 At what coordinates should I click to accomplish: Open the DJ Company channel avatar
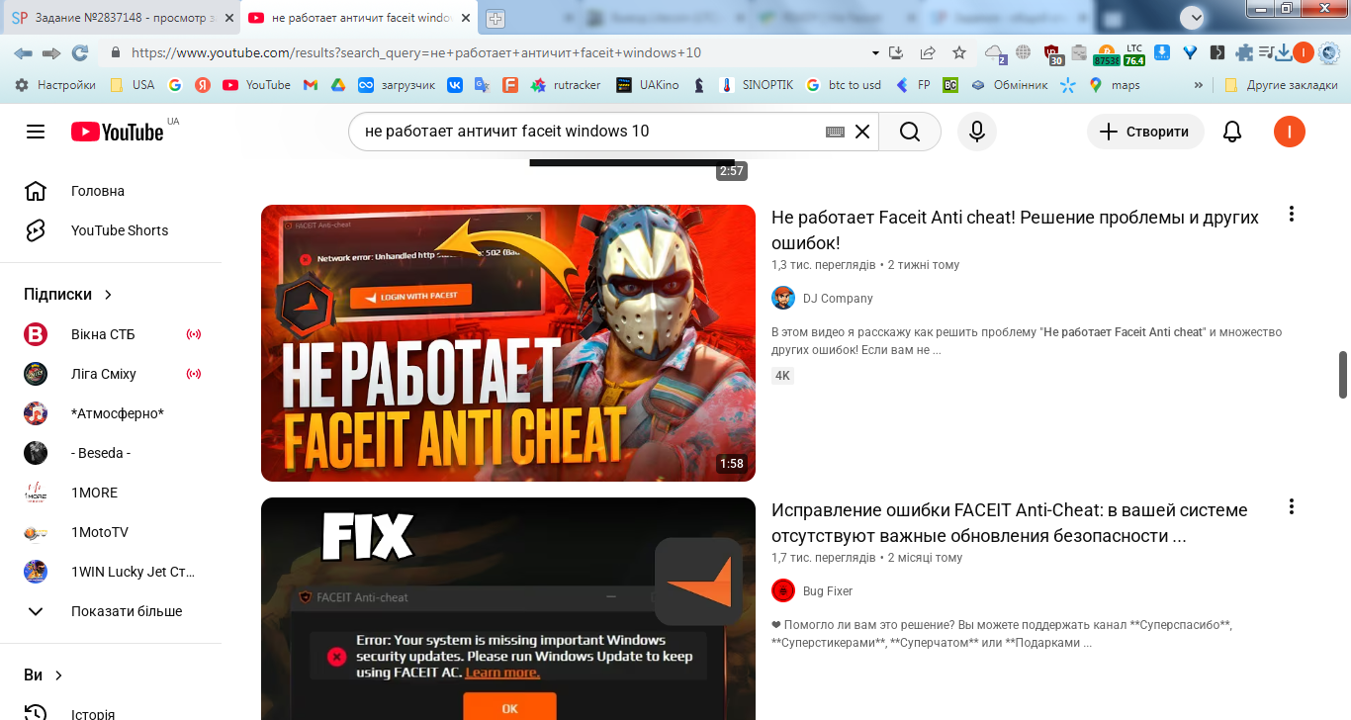[x=783, y=298]
